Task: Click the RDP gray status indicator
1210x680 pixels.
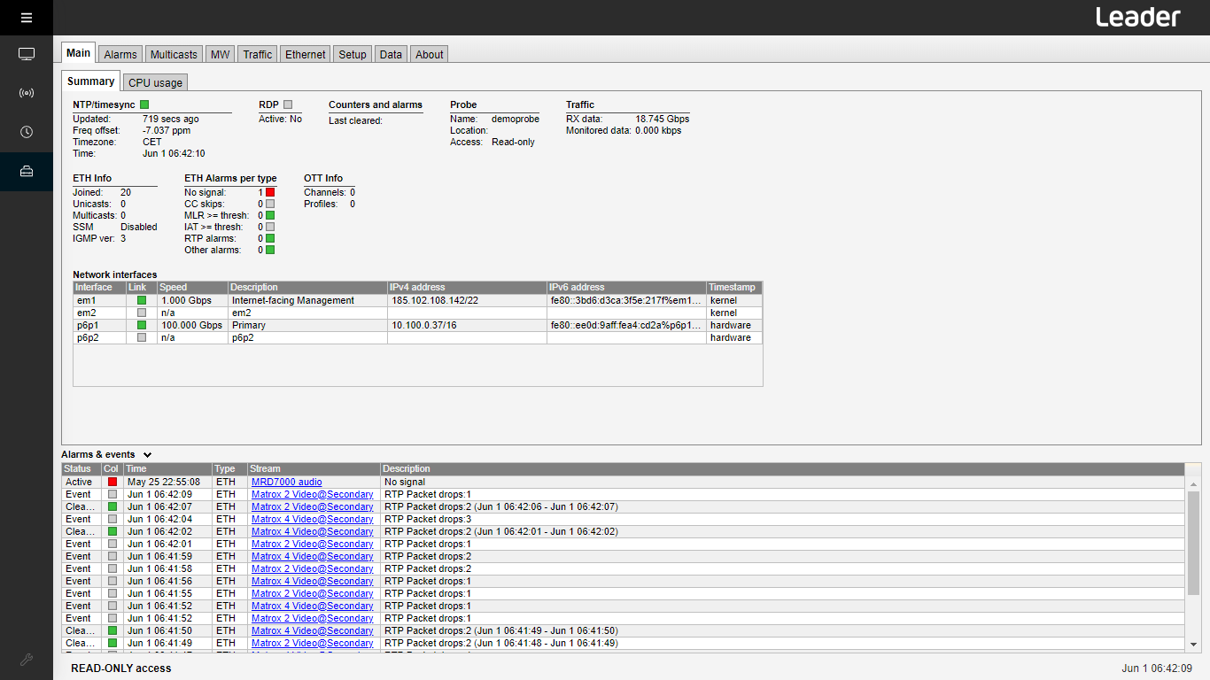Action: [x=288, y=104]
